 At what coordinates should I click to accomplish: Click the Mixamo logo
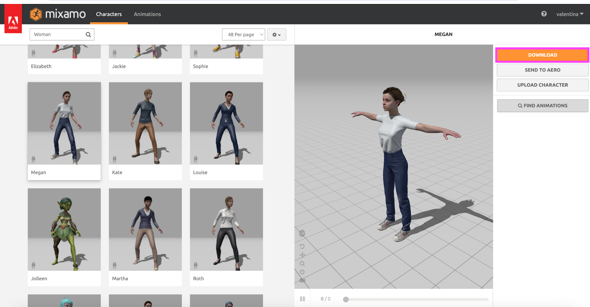tap(58, 14)
